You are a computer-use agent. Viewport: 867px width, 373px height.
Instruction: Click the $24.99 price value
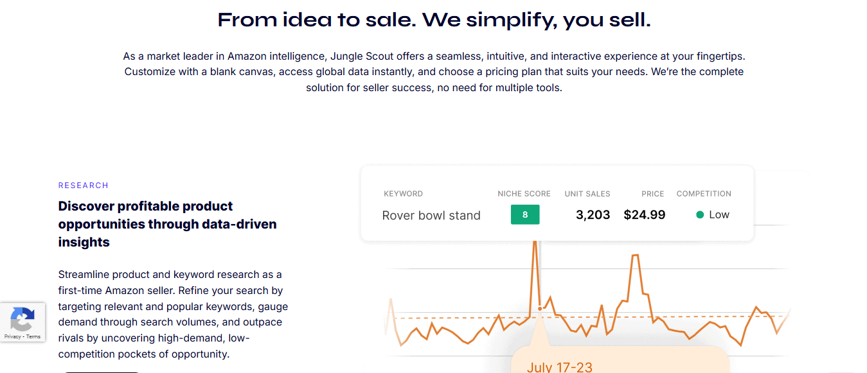point(644,214)
